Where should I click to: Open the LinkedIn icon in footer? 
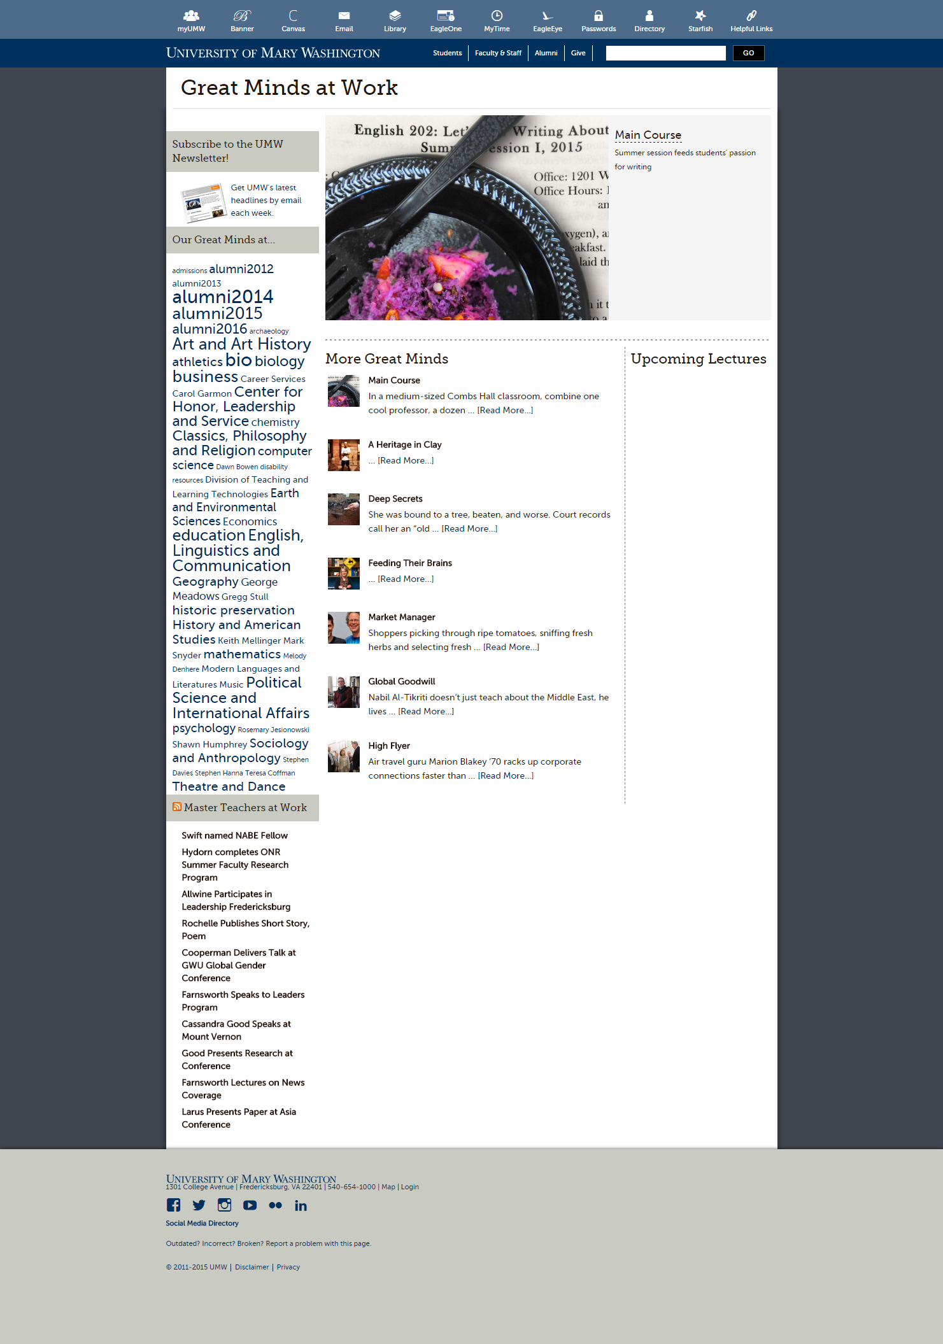301,1205
